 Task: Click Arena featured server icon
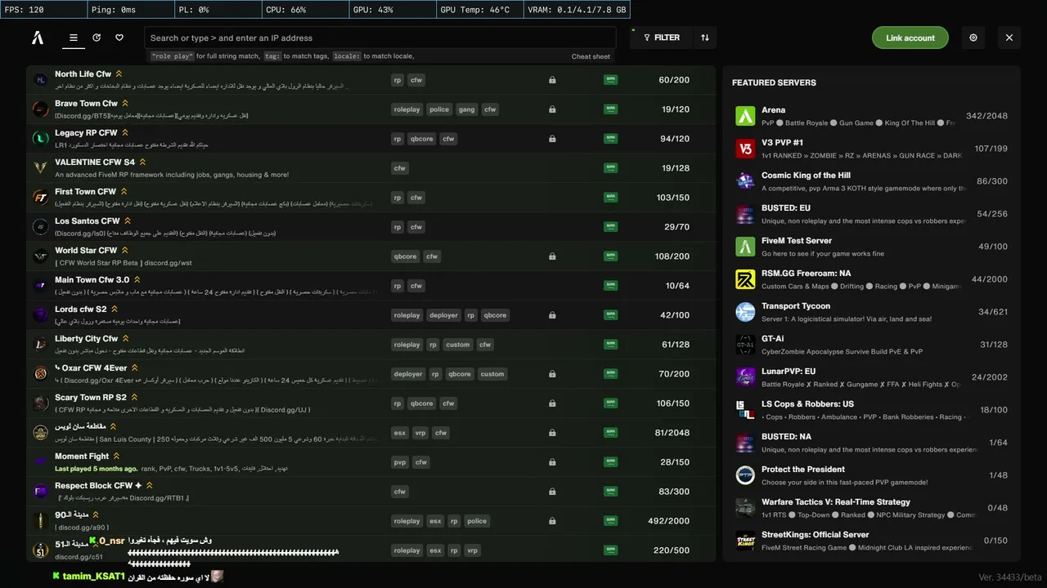pos(745,116)
